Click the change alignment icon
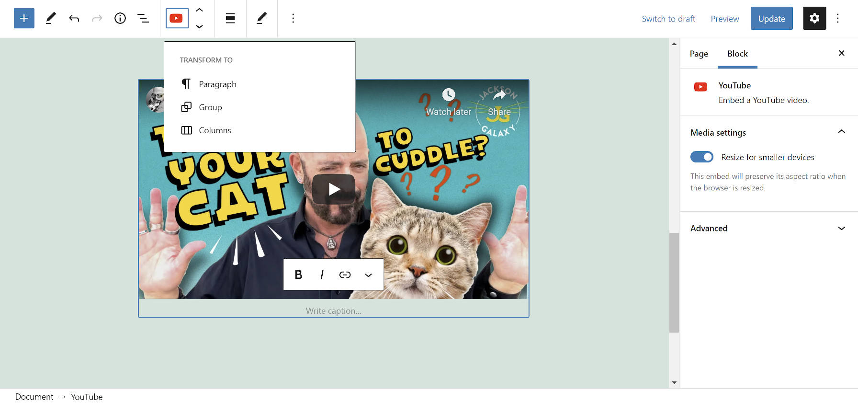The height and width of the screenshot is (403, 858). point(230,18)
